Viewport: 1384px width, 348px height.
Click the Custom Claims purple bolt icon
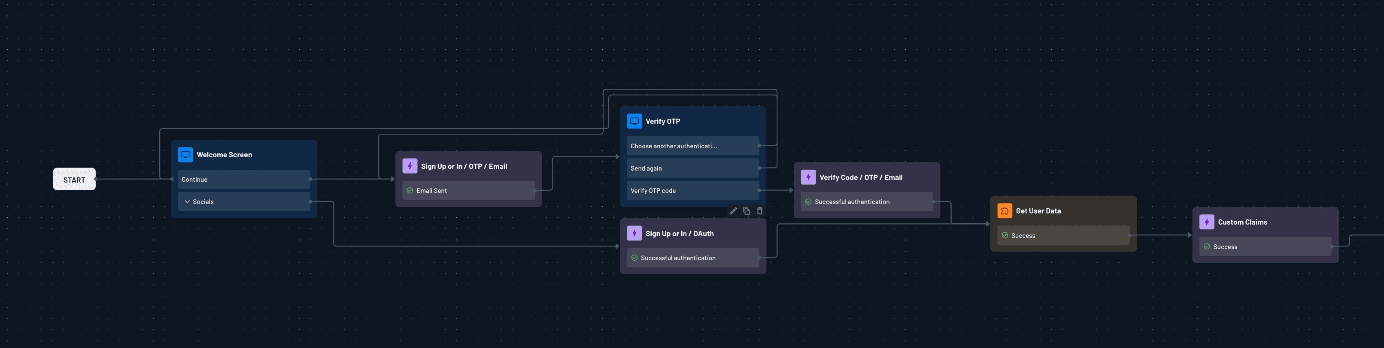[1206, 222]
